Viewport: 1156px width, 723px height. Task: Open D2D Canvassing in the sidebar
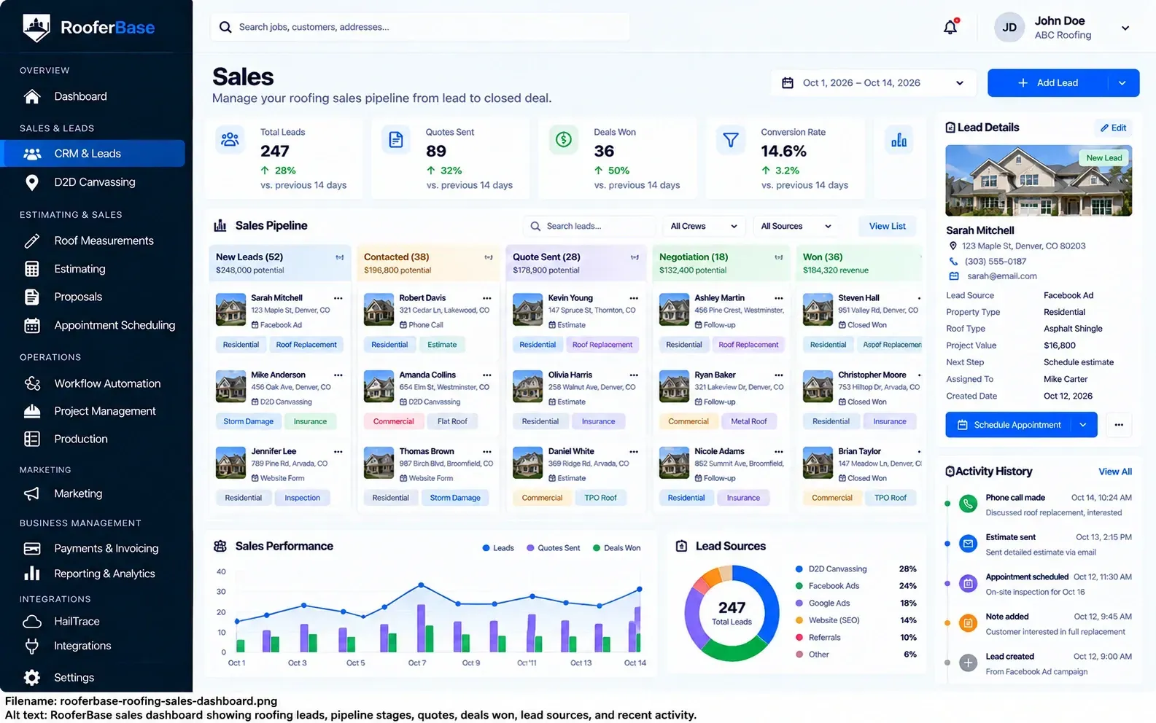93,182
